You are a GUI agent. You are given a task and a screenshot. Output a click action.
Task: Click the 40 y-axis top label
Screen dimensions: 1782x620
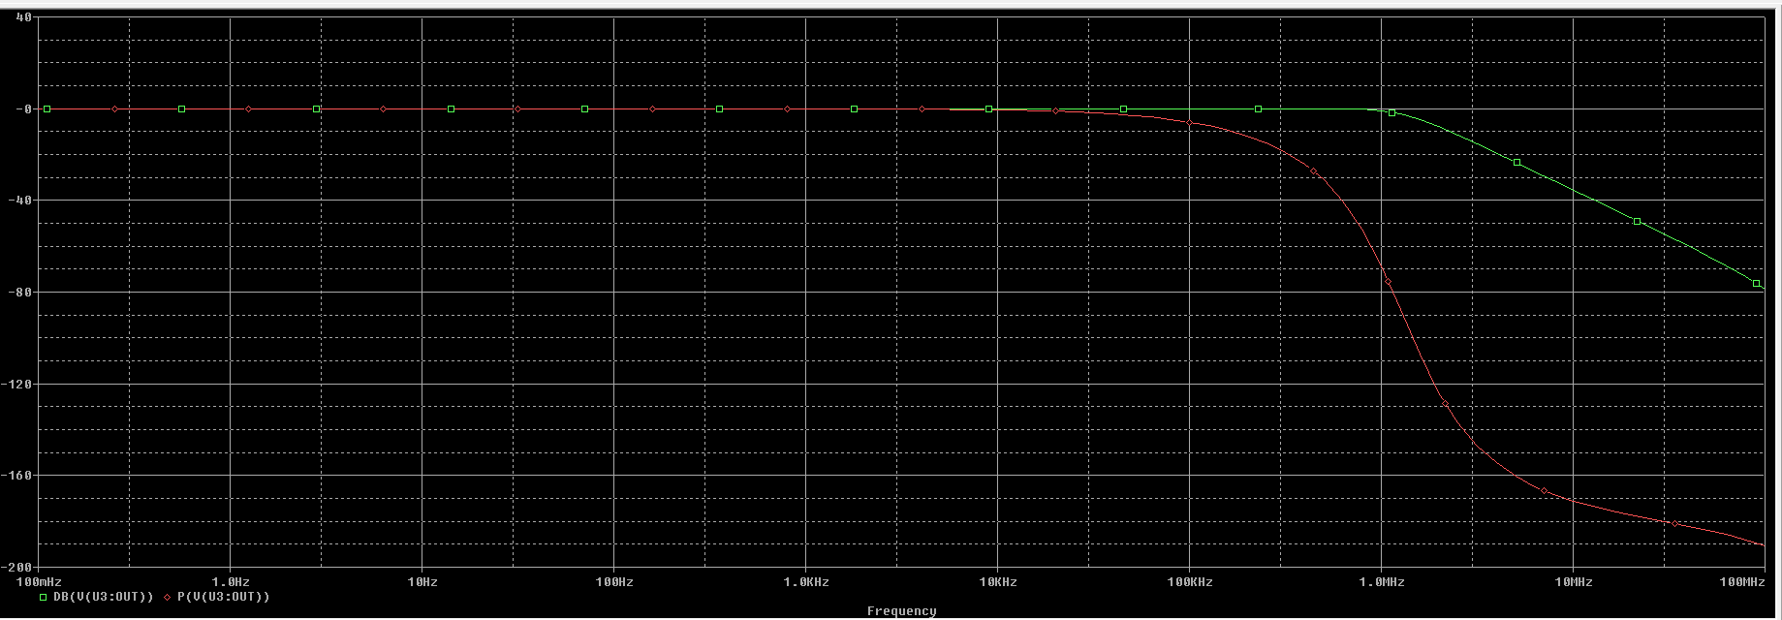(x=24, y=17)
